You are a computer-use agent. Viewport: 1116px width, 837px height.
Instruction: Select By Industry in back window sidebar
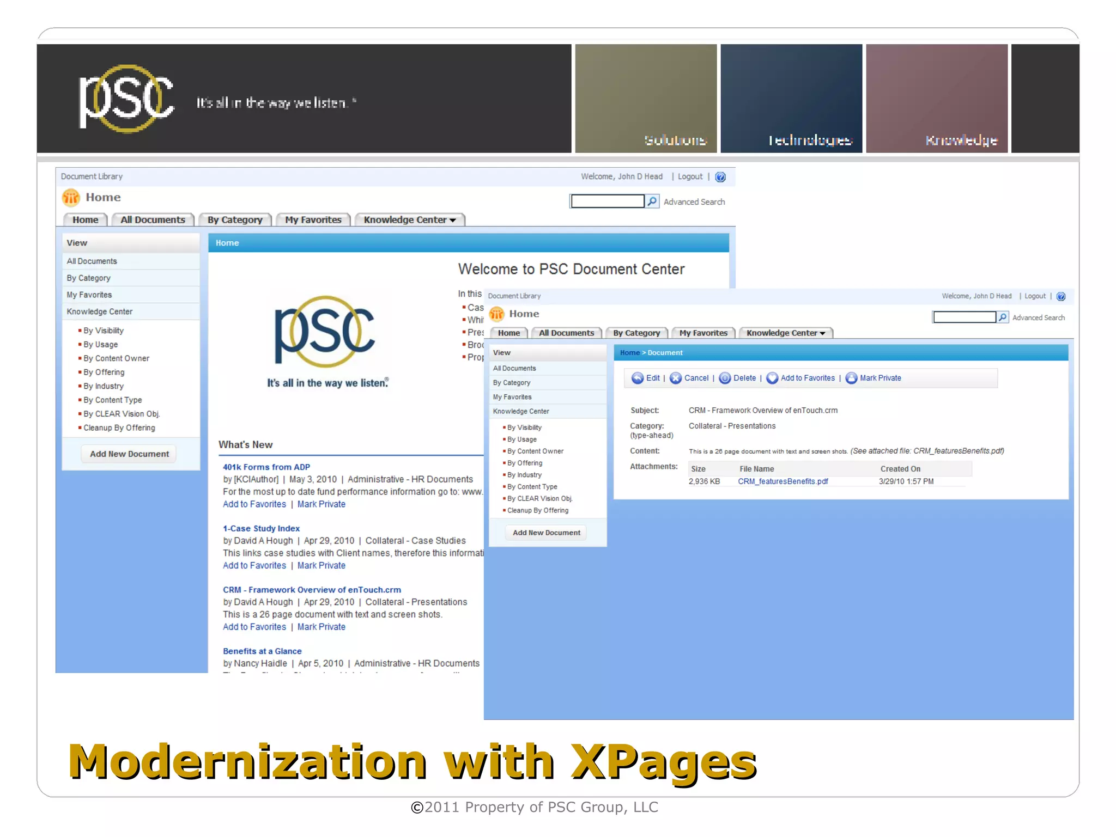click(104, 387)
